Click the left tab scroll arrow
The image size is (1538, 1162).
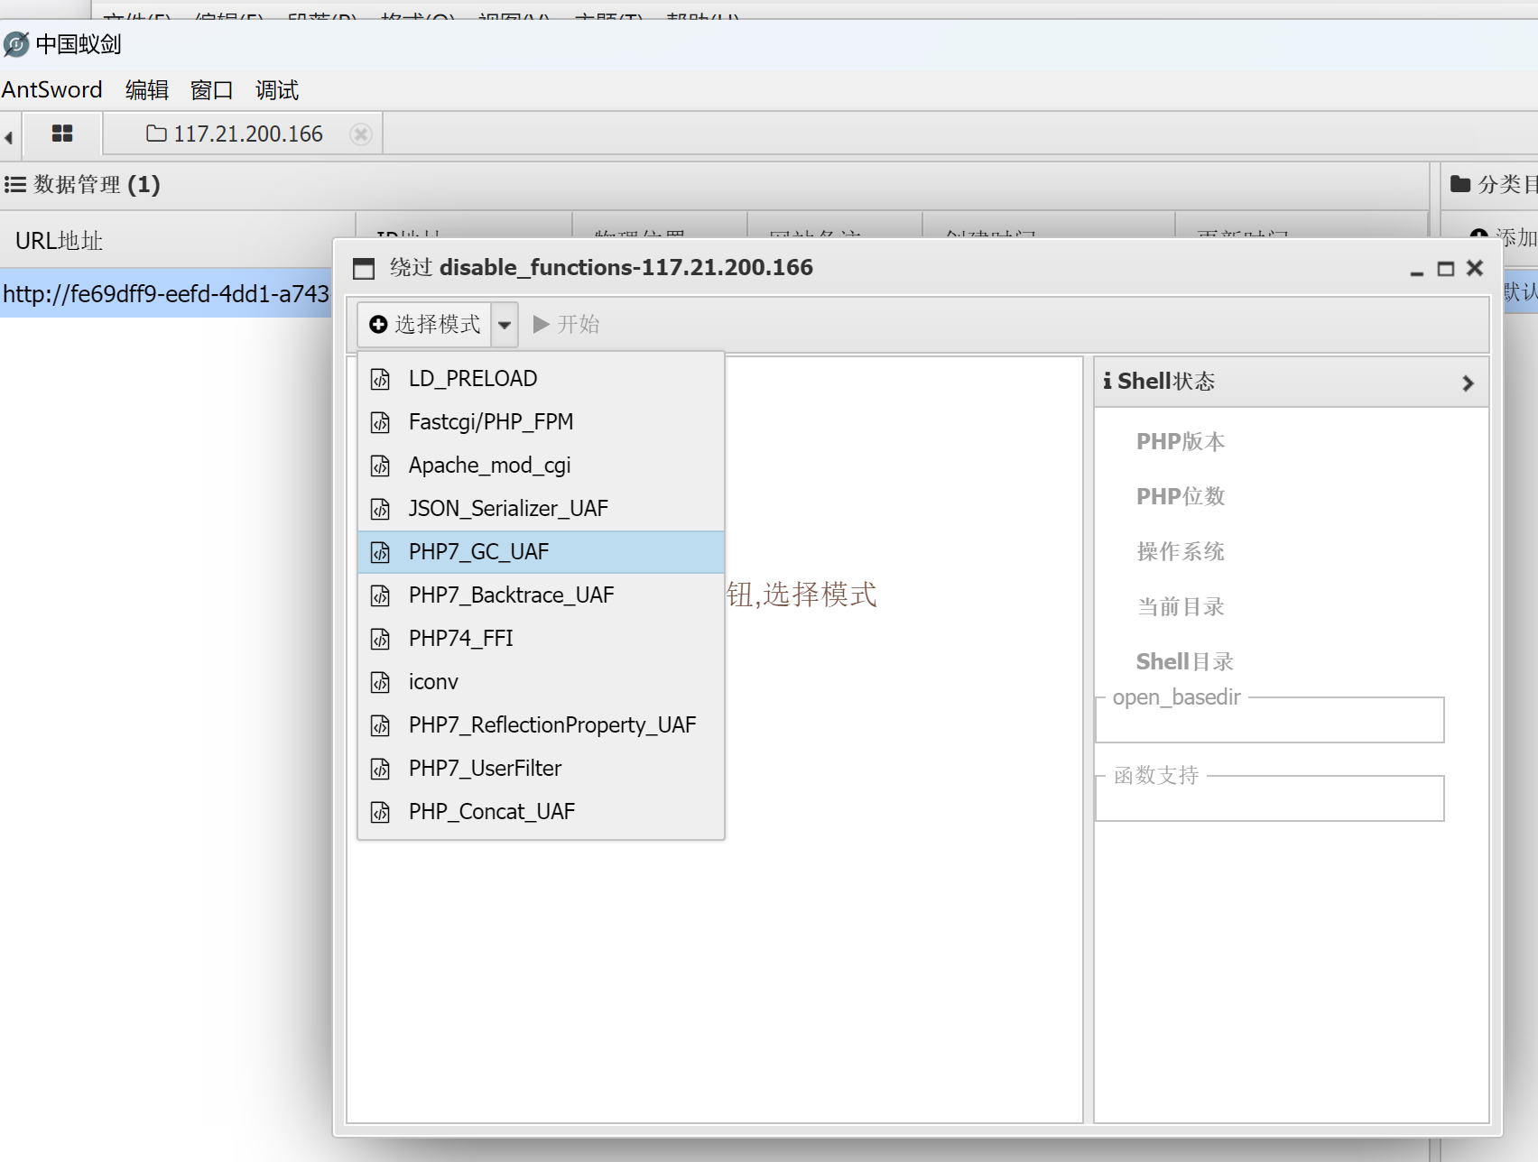(x=8, y=136)
